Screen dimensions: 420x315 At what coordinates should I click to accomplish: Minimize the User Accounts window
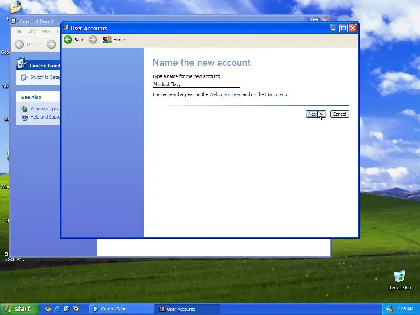tap(334, 28)
